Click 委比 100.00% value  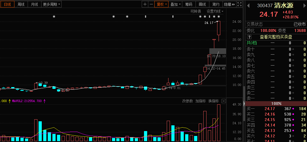(268, 31)
